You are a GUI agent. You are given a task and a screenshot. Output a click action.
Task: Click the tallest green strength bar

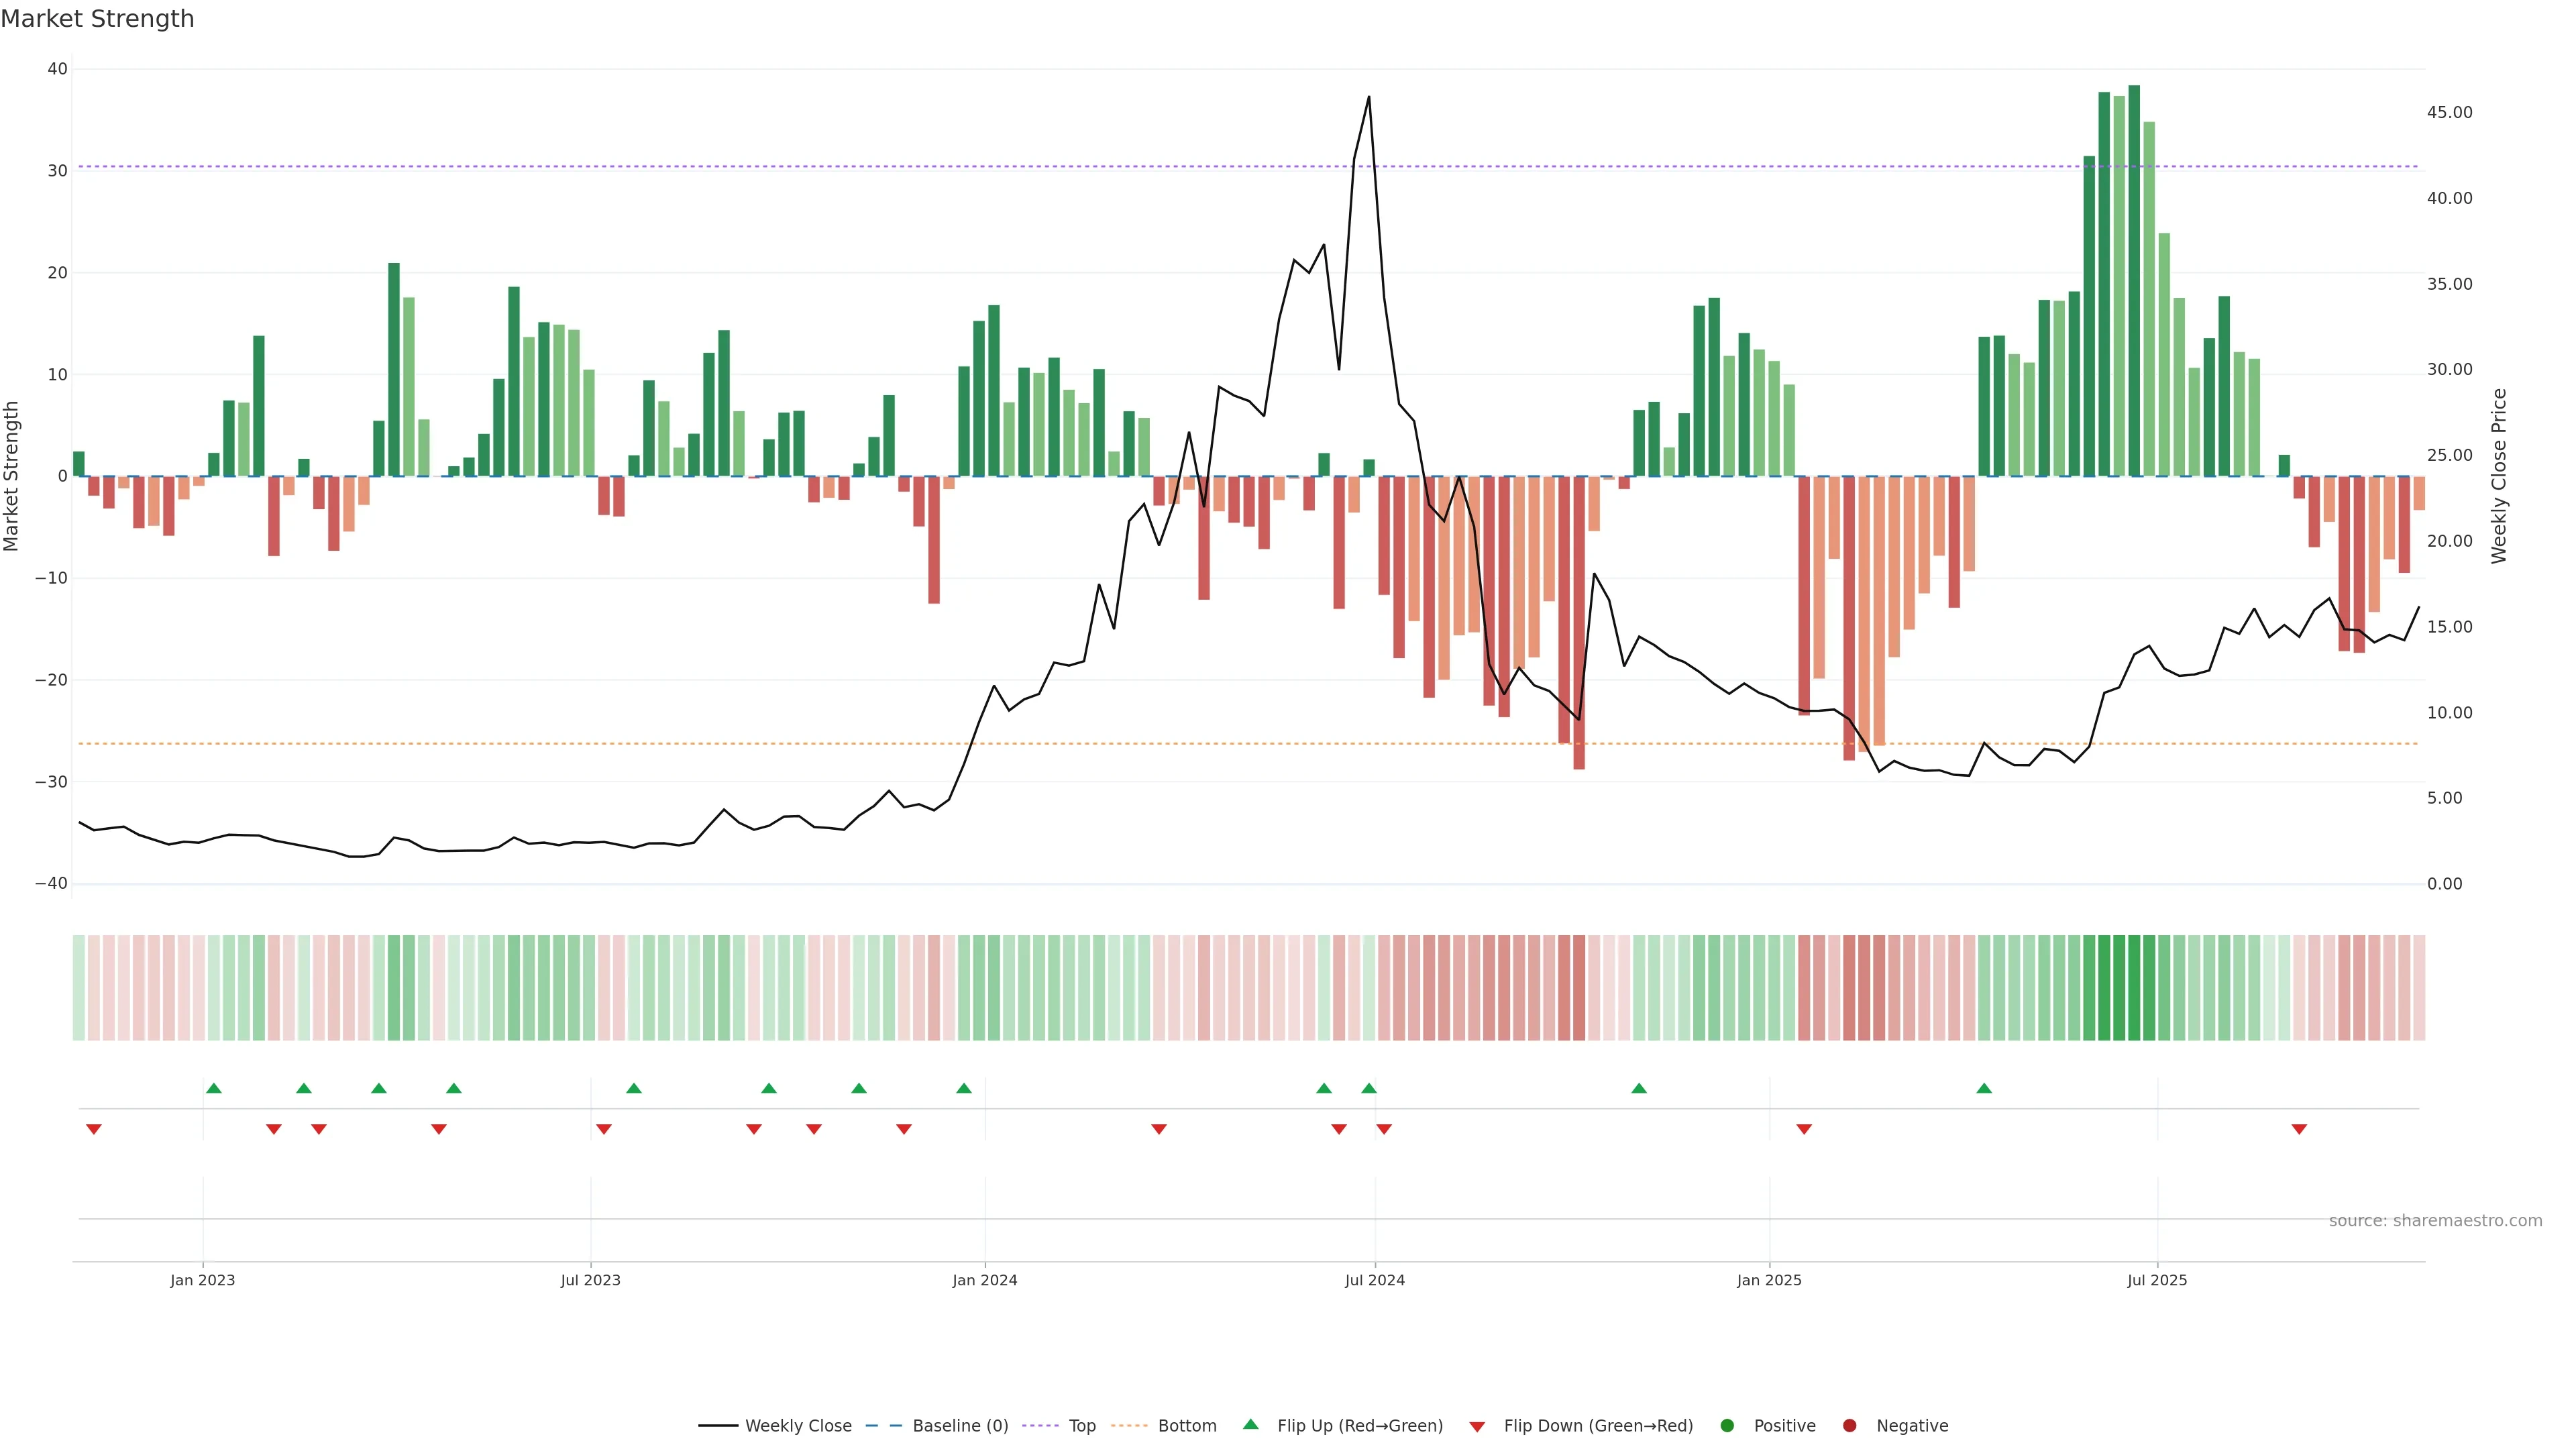click(2134, 280)
